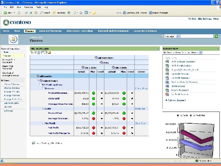Click the Finance area scroll icon image
This screenshot has width=221, height=166.
pos(13,39)
